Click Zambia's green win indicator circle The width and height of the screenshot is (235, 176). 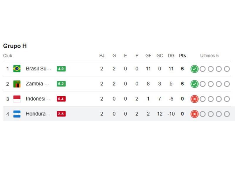coord(194,84)
